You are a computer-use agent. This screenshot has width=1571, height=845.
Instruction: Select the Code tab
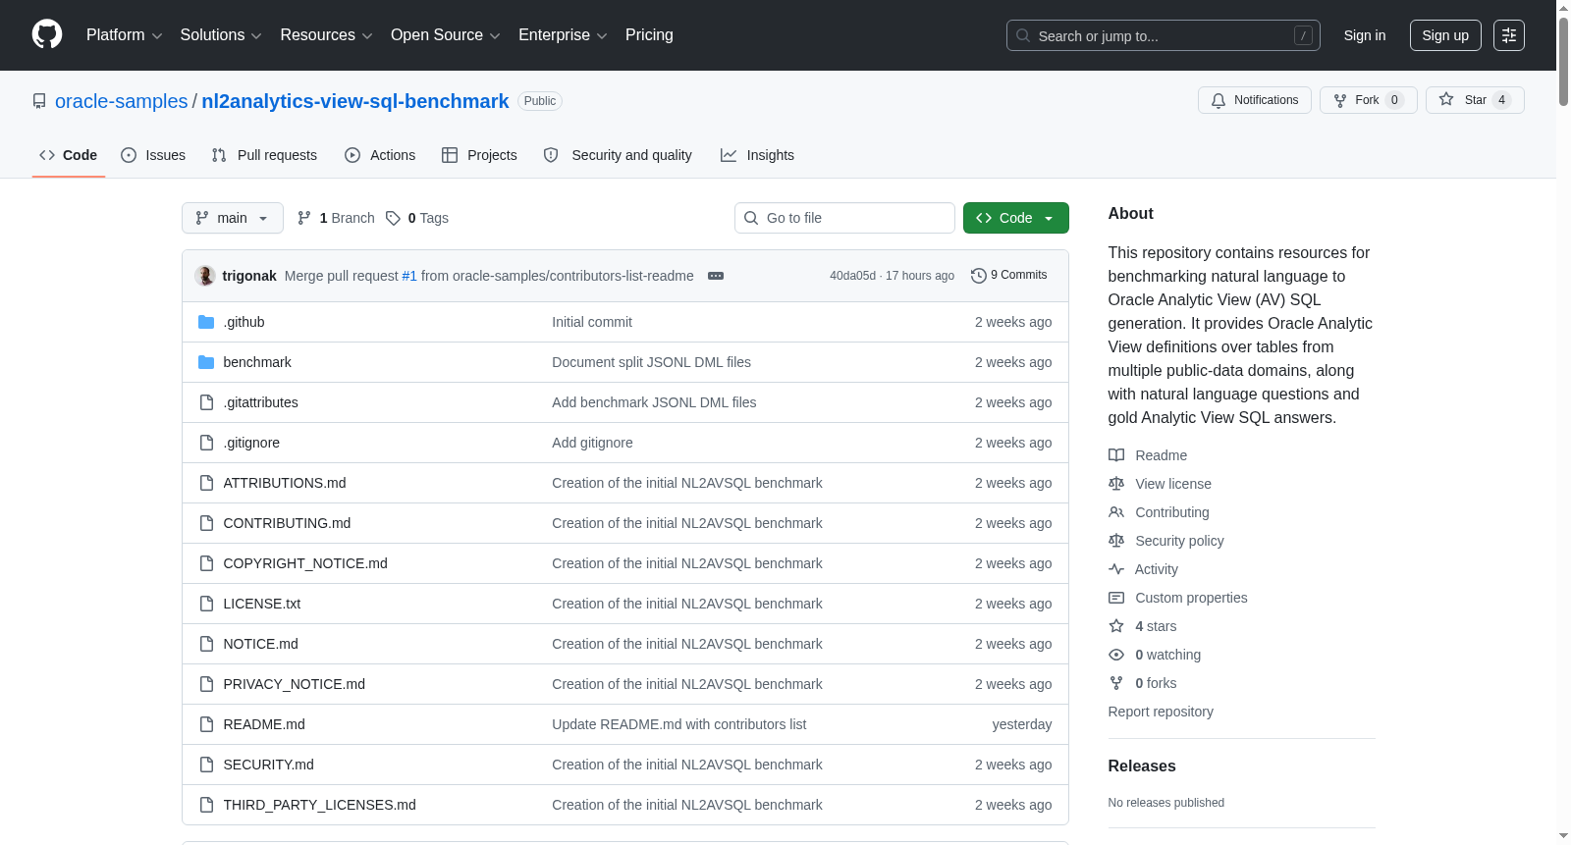point(69,155)
